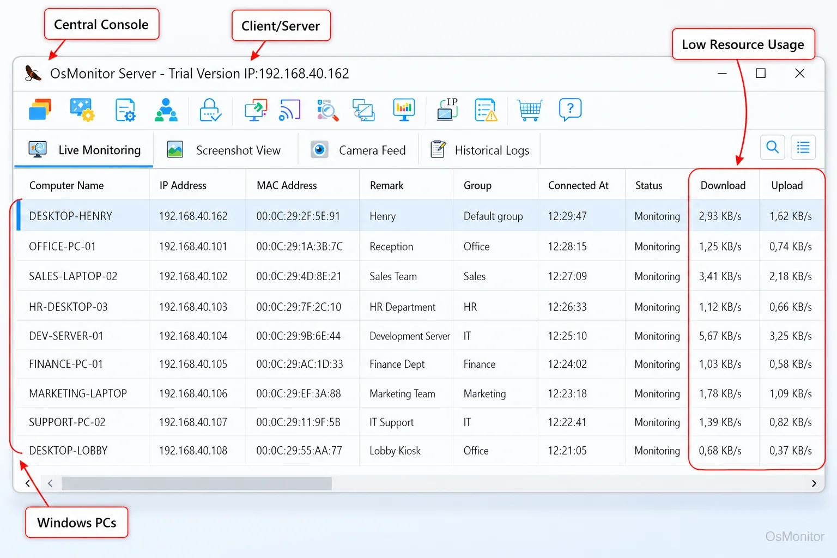Click the list view button beside search

click(x=803, y=147)
